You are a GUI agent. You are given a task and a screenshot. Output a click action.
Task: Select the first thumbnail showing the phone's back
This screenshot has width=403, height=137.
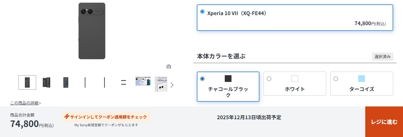tap(27, 82)
